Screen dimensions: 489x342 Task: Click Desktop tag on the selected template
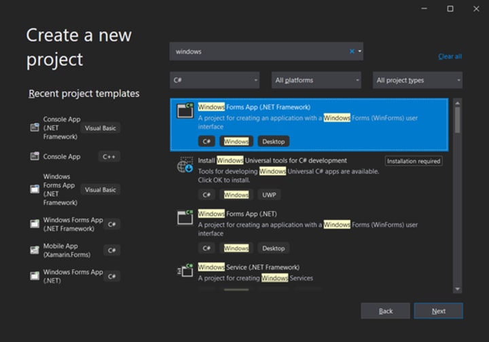coord(274,142)
